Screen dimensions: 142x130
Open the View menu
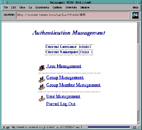tap(22, 7)
